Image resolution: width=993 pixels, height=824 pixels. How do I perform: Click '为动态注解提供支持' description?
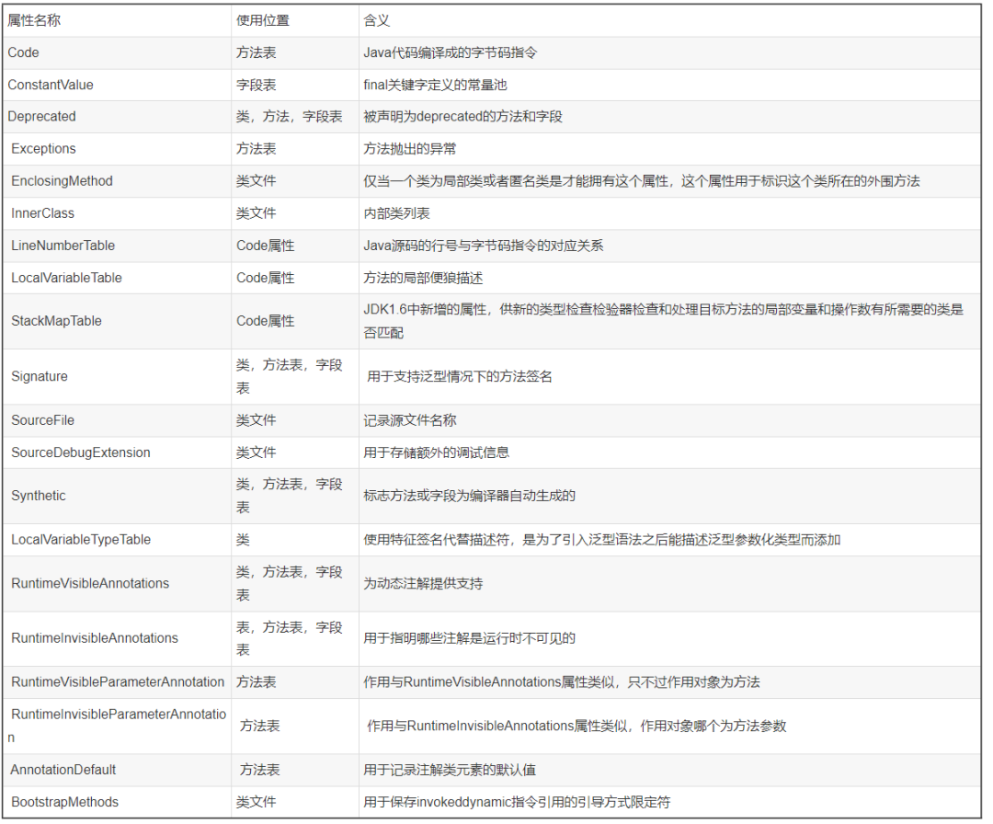coord(422,583)
